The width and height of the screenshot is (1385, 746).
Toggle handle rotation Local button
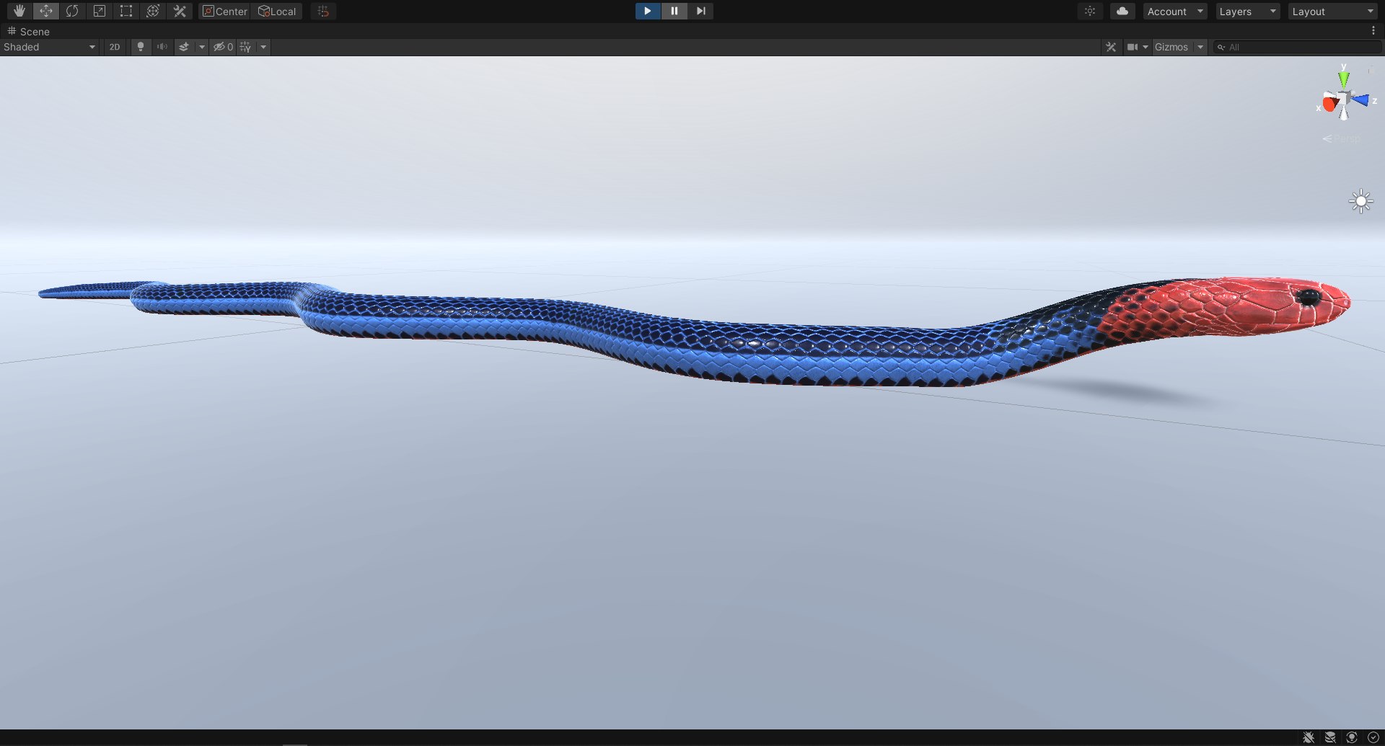pos(277,11)
